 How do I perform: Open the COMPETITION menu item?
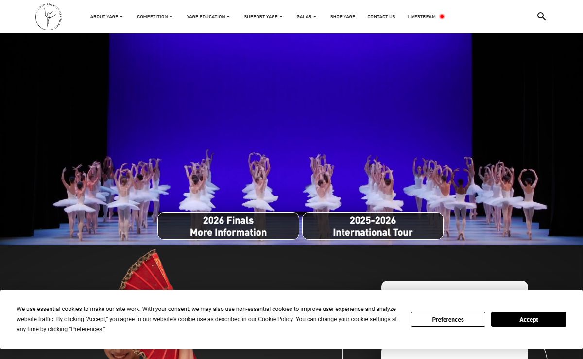tap(152, 16)
